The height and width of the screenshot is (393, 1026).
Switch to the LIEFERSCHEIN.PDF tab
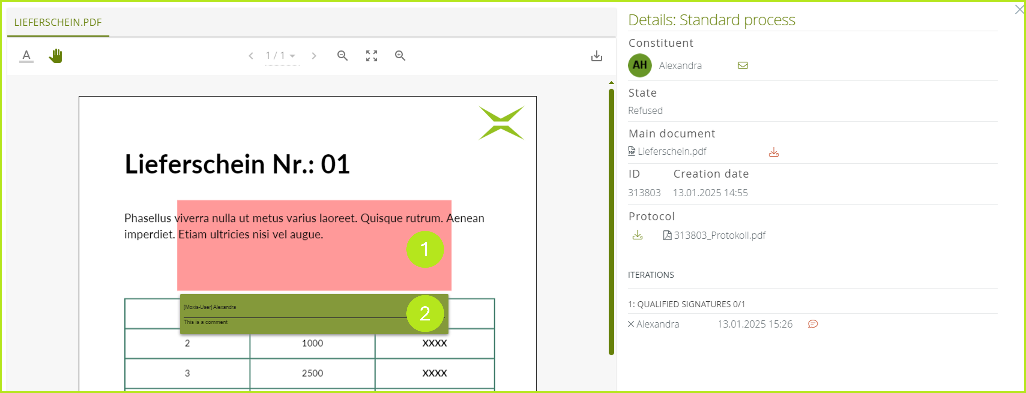pyautogui.click(x=58, y=22)
